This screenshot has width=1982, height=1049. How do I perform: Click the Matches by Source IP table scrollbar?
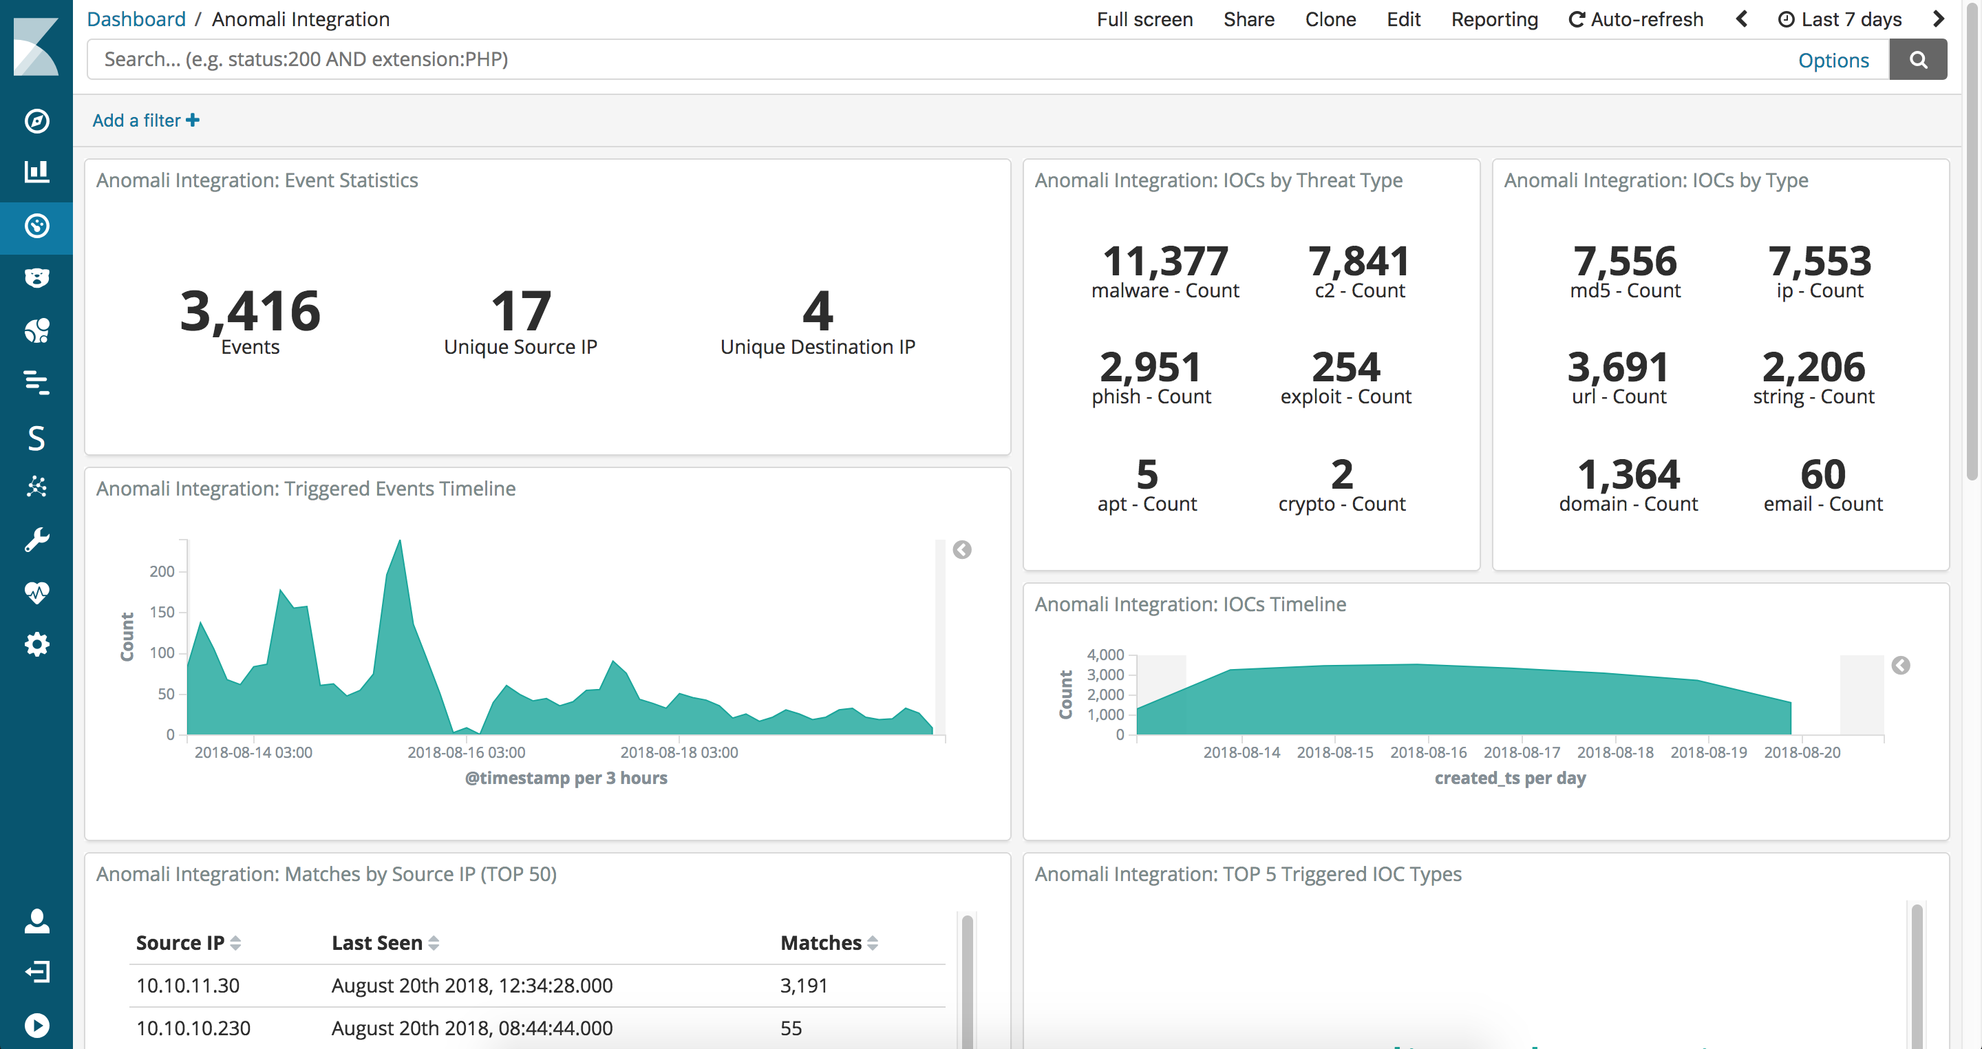pyautogui.click(x=967, y=982)
